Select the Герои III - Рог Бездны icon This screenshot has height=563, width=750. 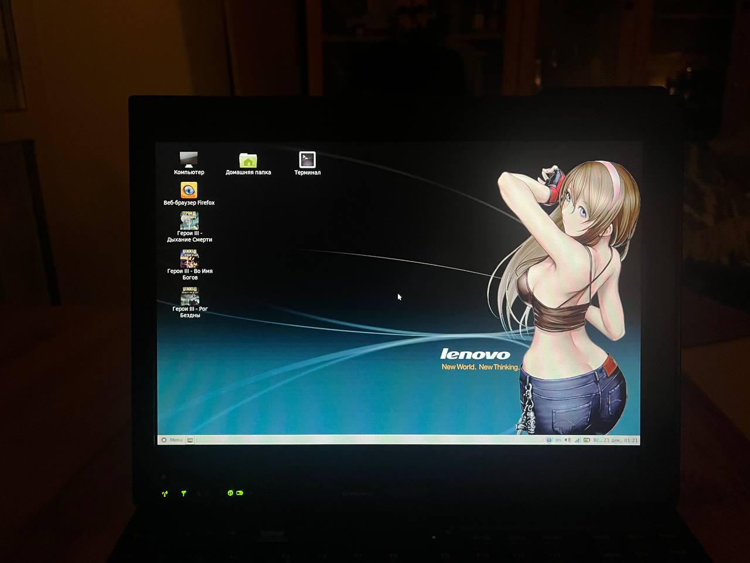pyautogui.click(x=190, y=296)
